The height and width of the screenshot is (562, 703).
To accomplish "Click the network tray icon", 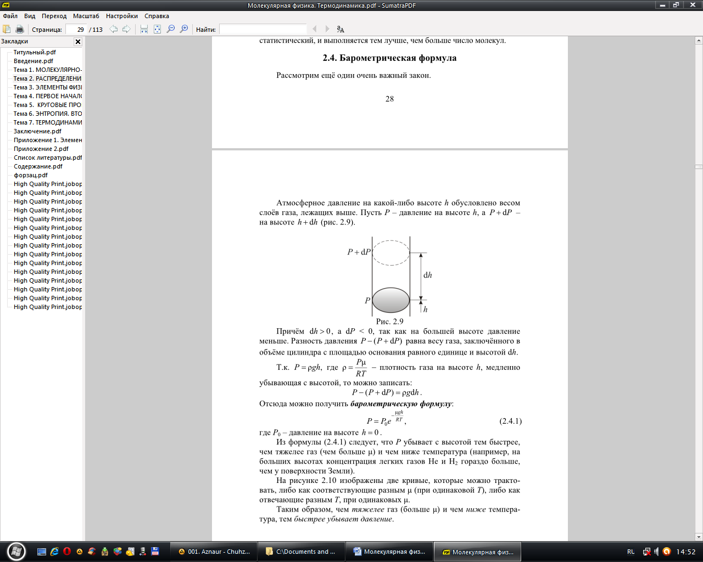I will (x=647, y=552).
